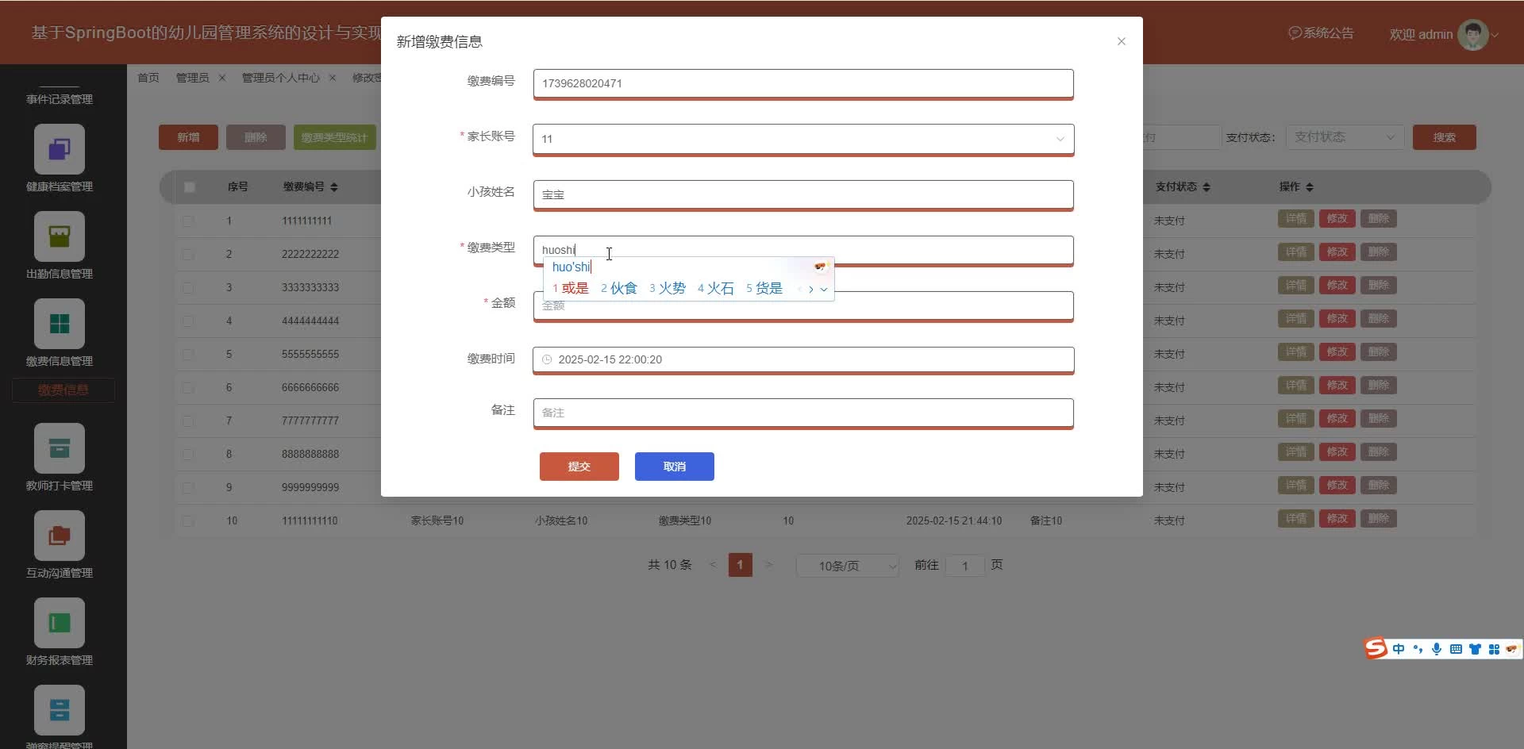Start Sogou voice input microphone
The image size is (1524, 749).
point(1437,649)
